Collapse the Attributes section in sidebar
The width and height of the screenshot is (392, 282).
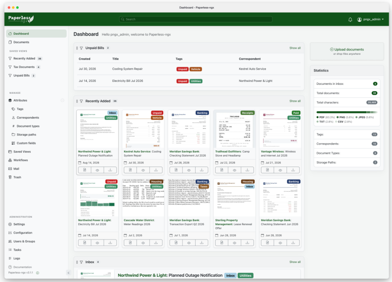[62, 100]
